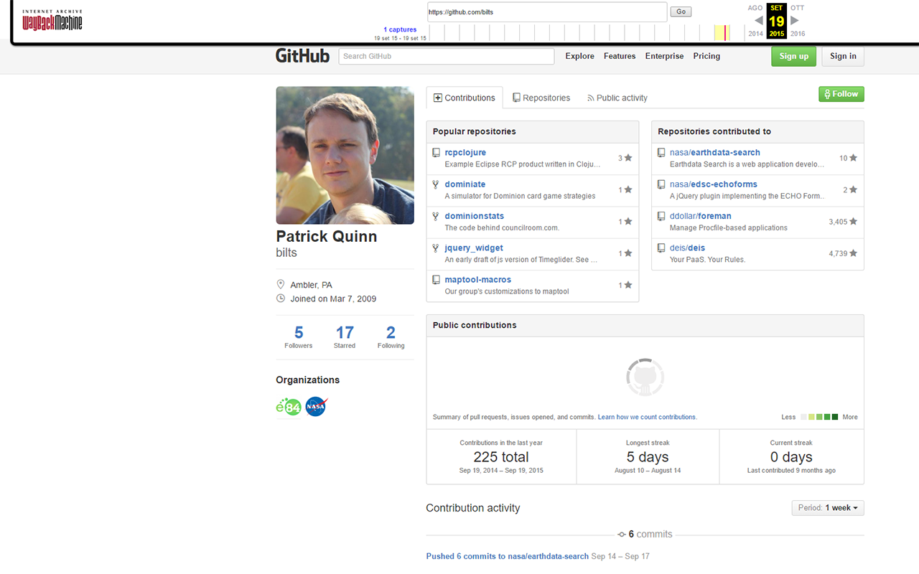Click the clock icon beside the join date
This screenshot has width=919, height=574.
[x=281, y=299]
